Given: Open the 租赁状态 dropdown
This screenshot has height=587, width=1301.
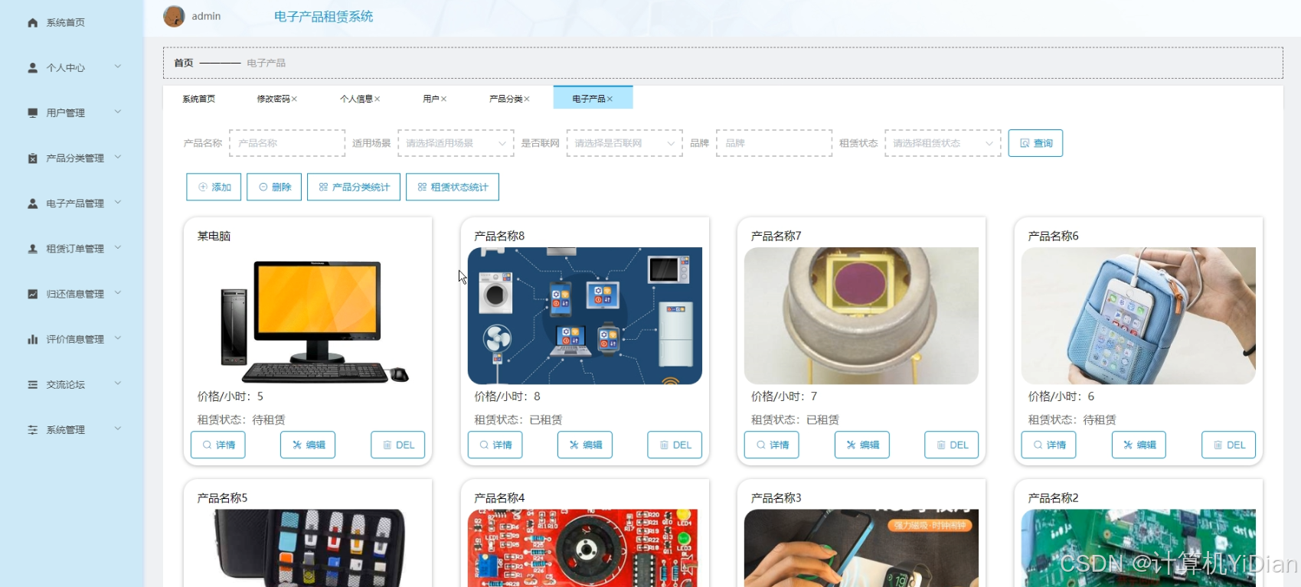Looking at the screenshot, I should [x=943, y=143].
